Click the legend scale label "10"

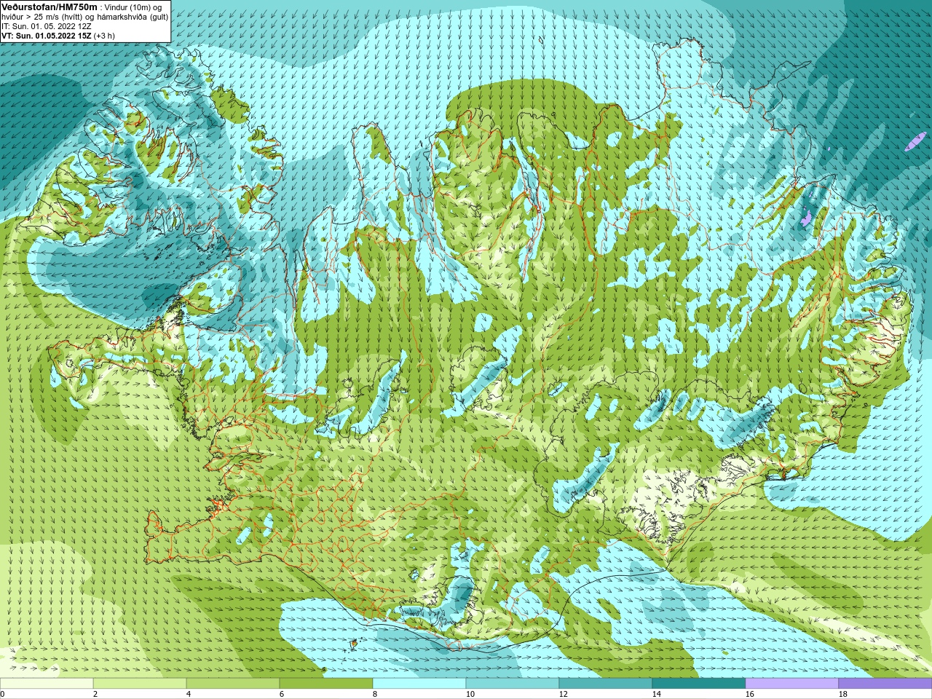pos(470,694)
